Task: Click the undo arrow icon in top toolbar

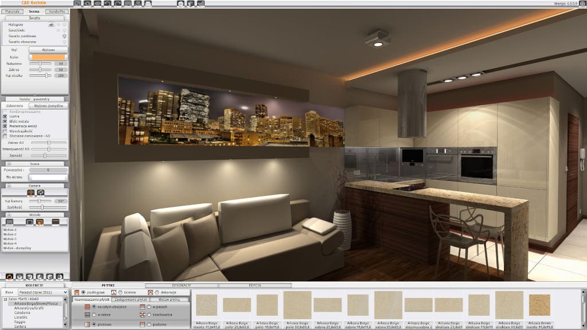Action: pos(107,3)
